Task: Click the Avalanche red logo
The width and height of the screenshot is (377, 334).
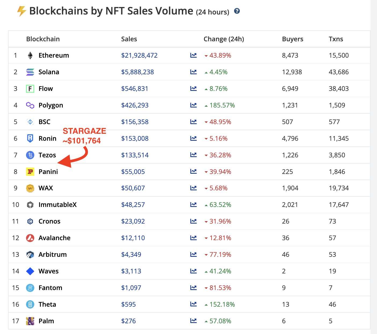Action: click(x=30, y=238)
